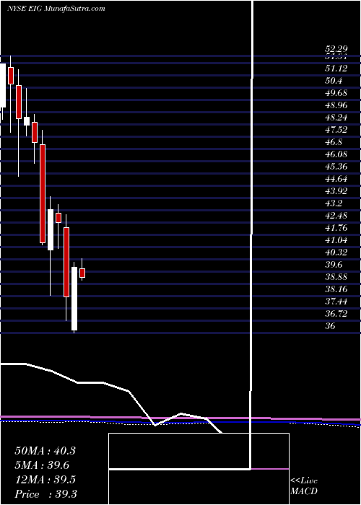Click the 38.16 price label
This screenshot has height=505, width=361.
pos(336,289)
